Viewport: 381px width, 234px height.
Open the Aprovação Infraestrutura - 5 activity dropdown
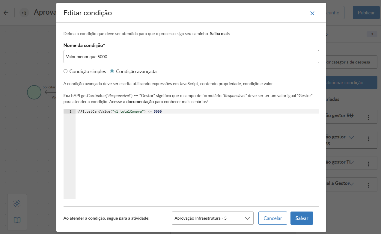213,218
